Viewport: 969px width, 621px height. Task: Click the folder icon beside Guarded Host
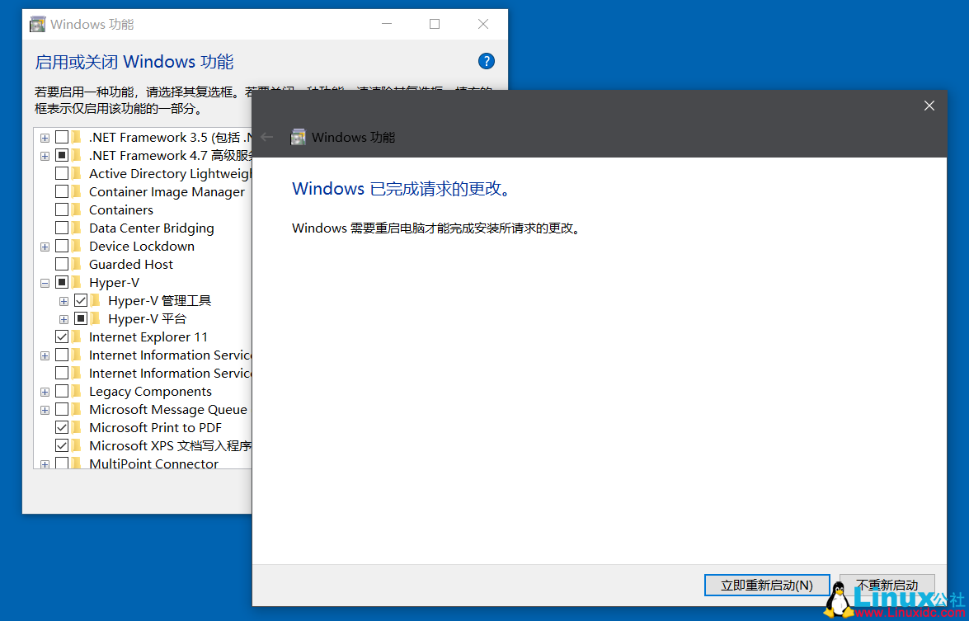[77, 265]
